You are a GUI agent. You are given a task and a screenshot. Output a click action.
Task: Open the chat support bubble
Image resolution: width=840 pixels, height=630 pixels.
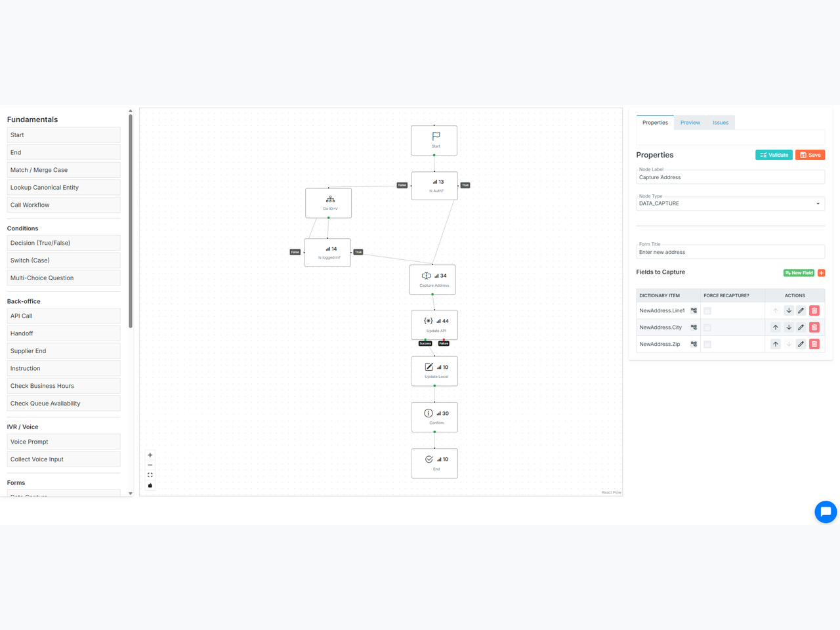tap(826, 512)
